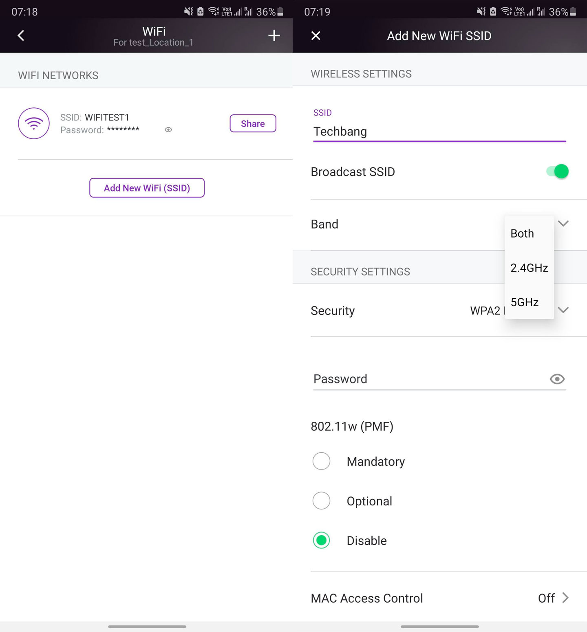The width and height of the screenshot is (587, 632).
Task: Click the Techbang SSID input field
Action: pos(408,131)
